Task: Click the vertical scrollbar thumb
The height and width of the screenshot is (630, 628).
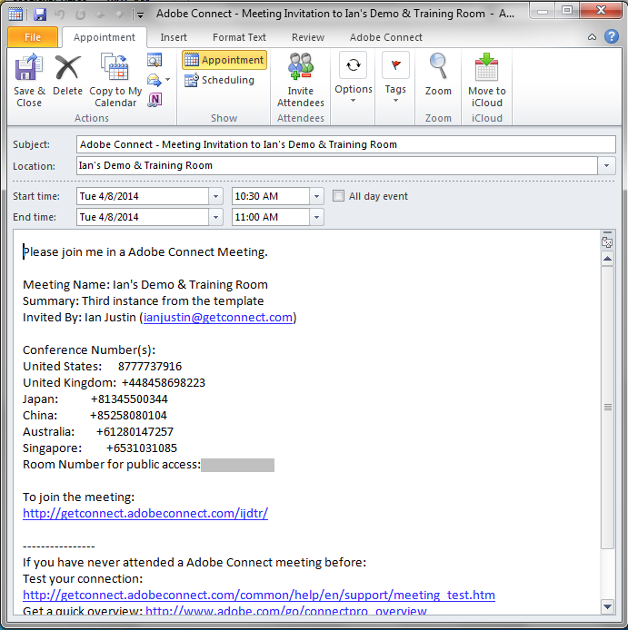Action: click(x=607, y=407)
